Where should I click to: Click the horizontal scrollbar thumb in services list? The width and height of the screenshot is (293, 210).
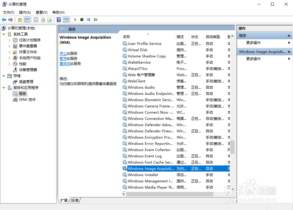point(170,194)
